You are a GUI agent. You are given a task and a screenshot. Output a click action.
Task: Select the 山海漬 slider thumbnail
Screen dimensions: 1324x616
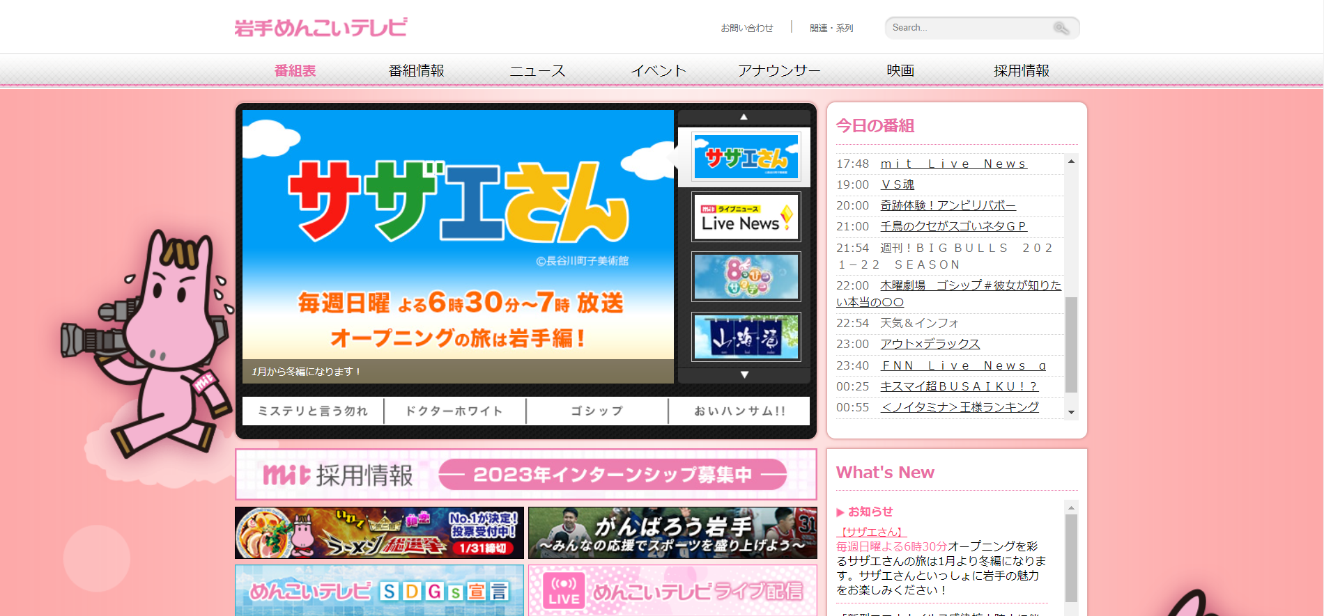[746, 337]
